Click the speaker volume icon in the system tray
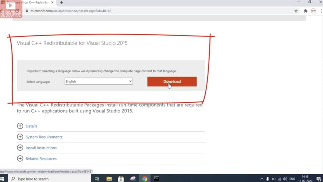The width and height of the screenshot is (323, 182). 285,179
